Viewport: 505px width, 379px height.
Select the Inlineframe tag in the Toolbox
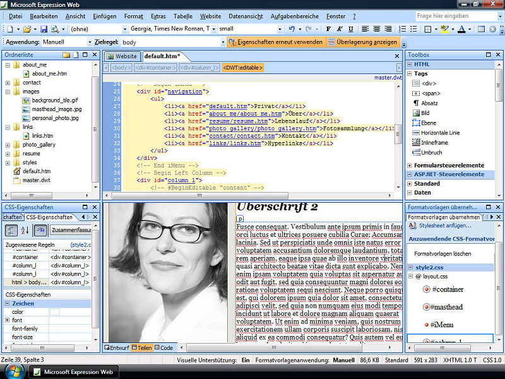click(x=433, y=142)
